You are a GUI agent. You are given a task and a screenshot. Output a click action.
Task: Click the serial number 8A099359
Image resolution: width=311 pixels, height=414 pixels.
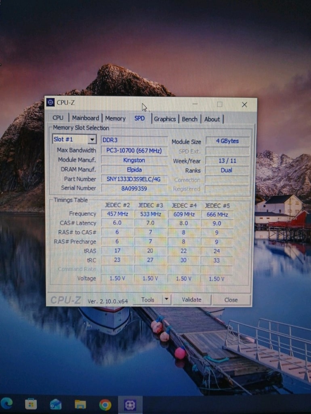(x=134, y=188)
